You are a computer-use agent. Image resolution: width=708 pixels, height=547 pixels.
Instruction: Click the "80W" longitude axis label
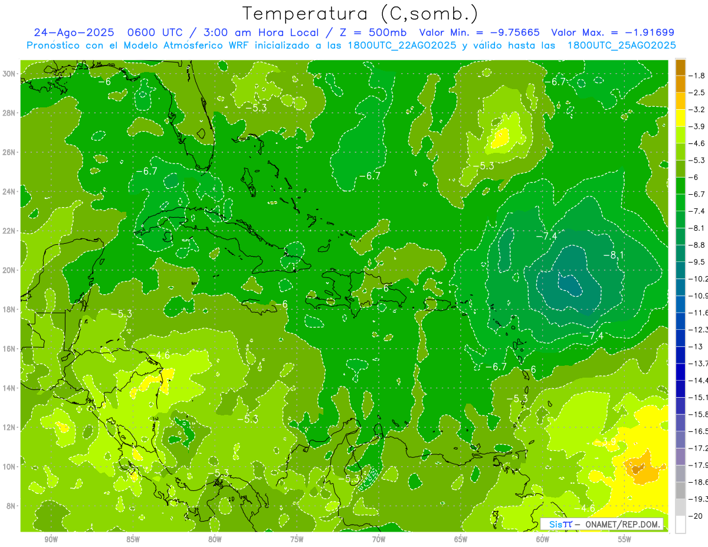point(215,539)
